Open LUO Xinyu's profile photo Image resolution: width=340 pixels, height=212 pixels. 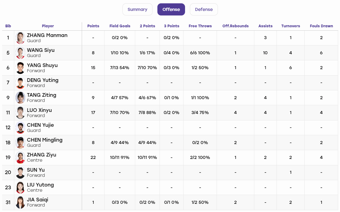20,113
